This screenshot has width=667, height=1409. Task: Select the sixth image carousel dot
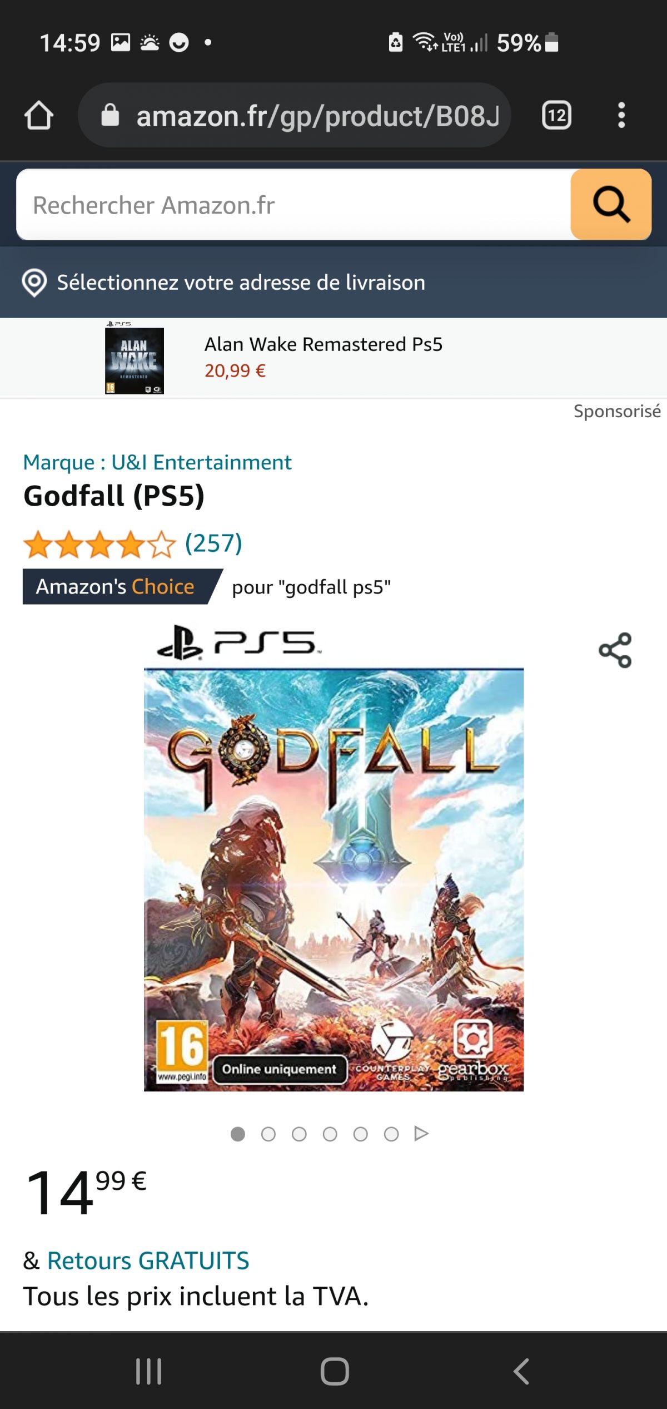(391, 1134)
